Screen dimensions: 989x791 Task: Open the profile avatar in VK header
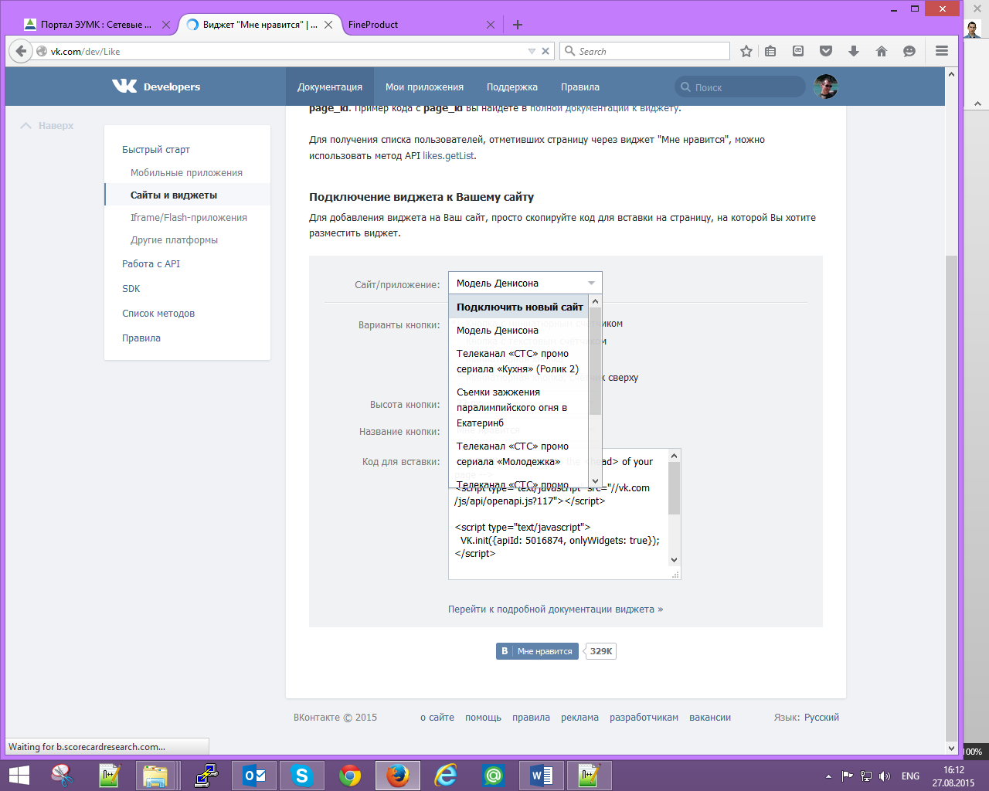pos(825,87)
